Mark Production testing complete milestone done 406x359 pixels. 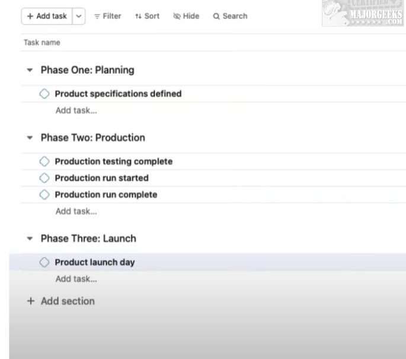pos(44,161)
